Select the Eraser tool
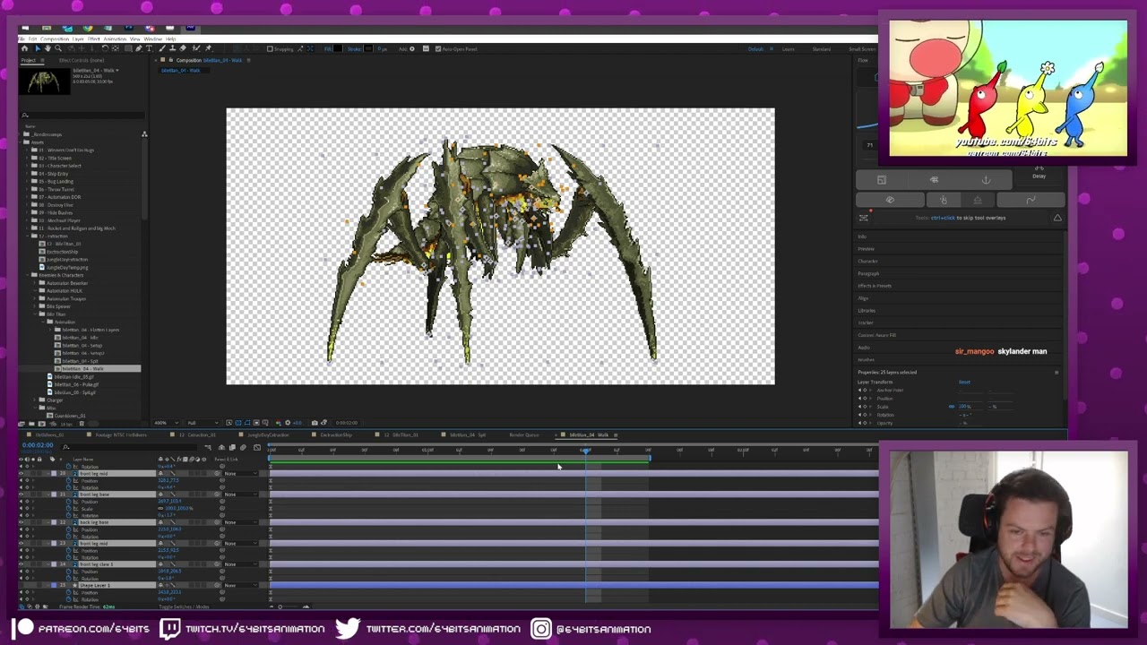This screenshot has height=645, width=1147. [182, 48]
